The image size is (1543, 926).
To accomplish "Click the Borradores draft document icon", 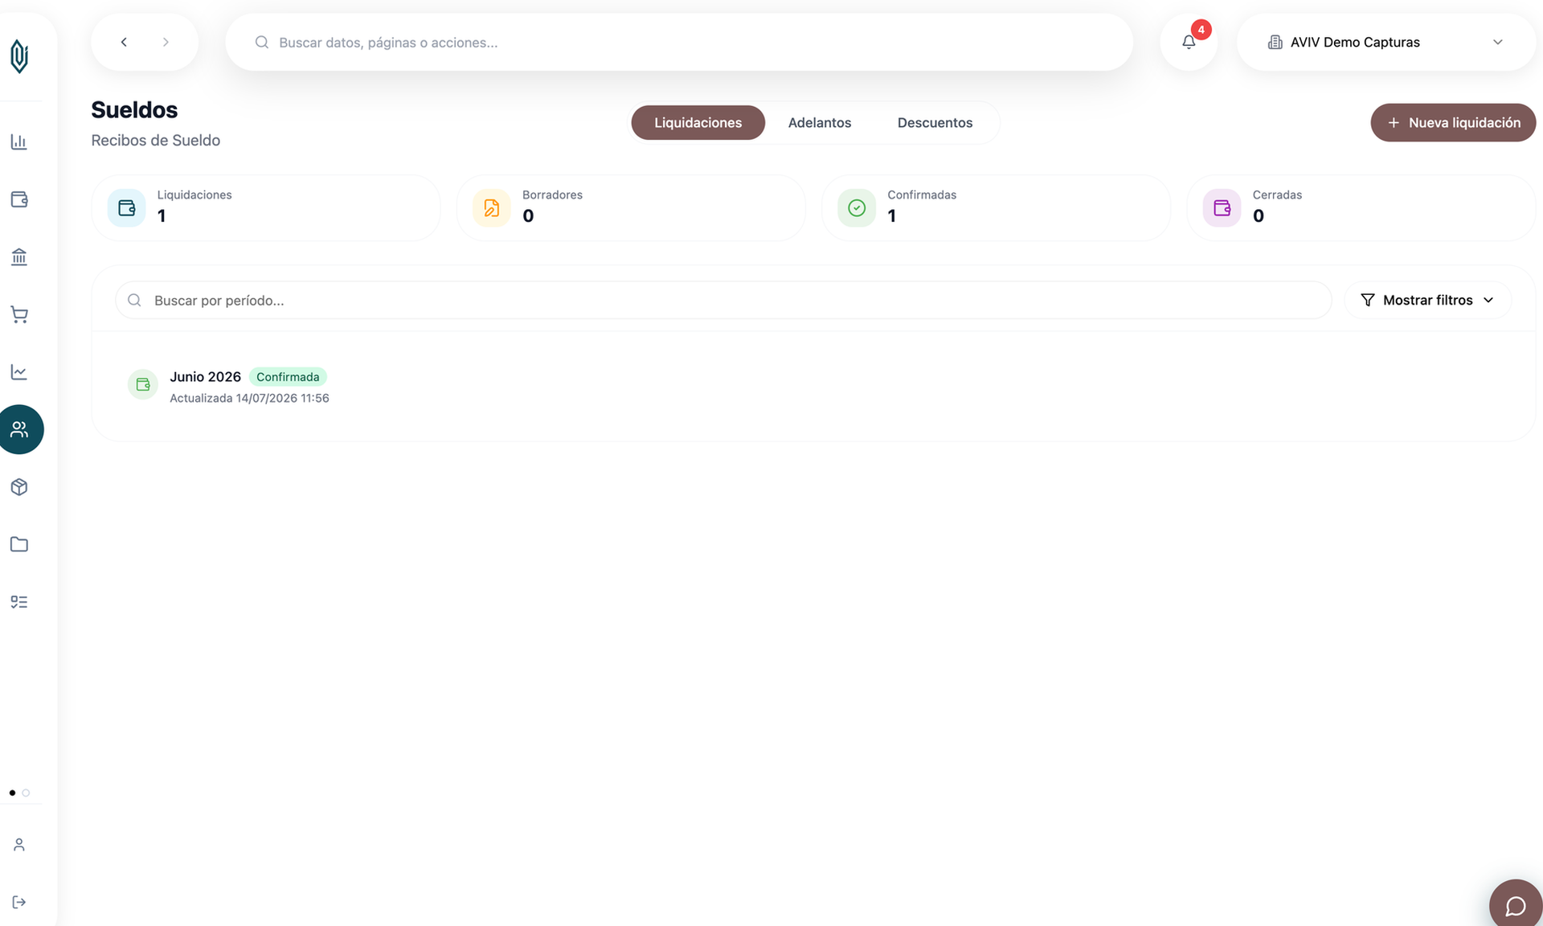I will point(492,208).
